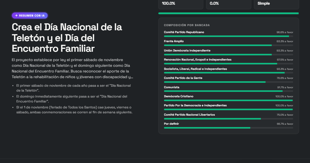Click the Unión Demócrata Independiente progress bar

229,55
